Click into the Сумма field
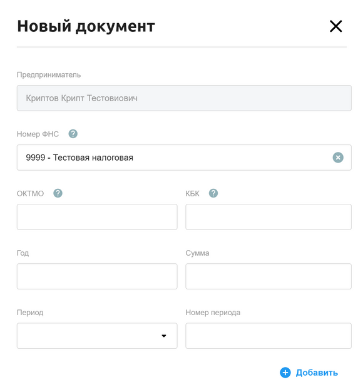363x392 pixels. [x=268, y=276]
